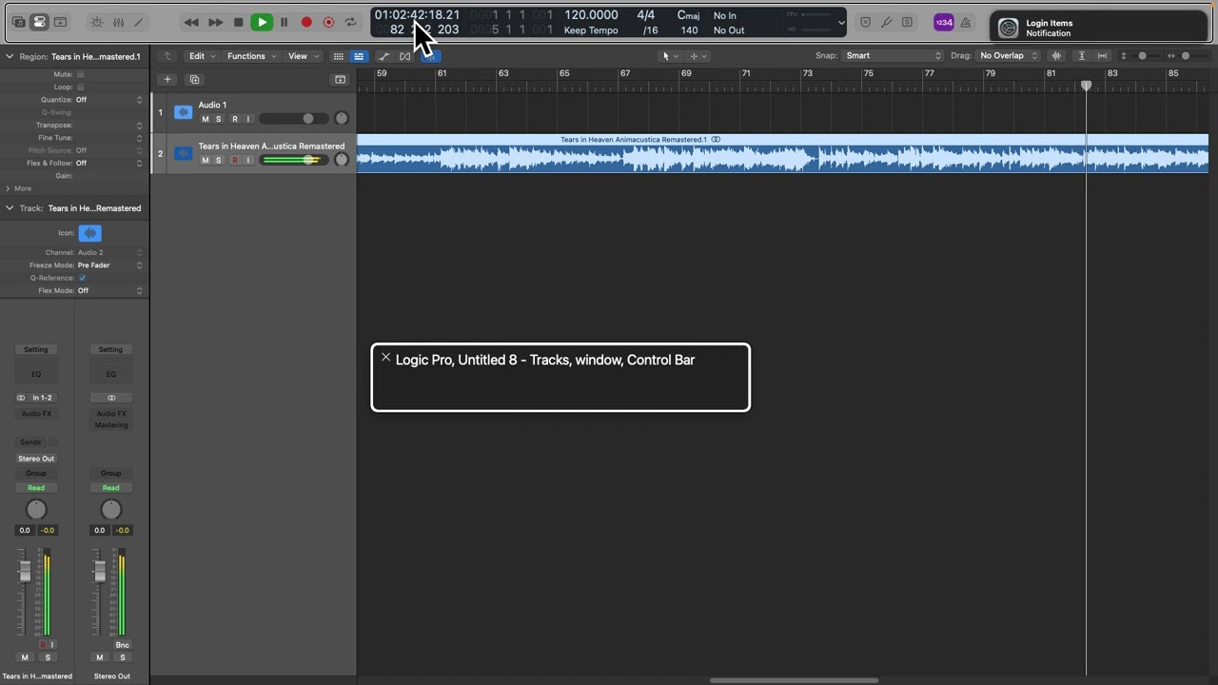Image resolution: width=1218 pixels, height=685 pixels.
Task: Duplicate the selected track
Action: click(194, 80)
